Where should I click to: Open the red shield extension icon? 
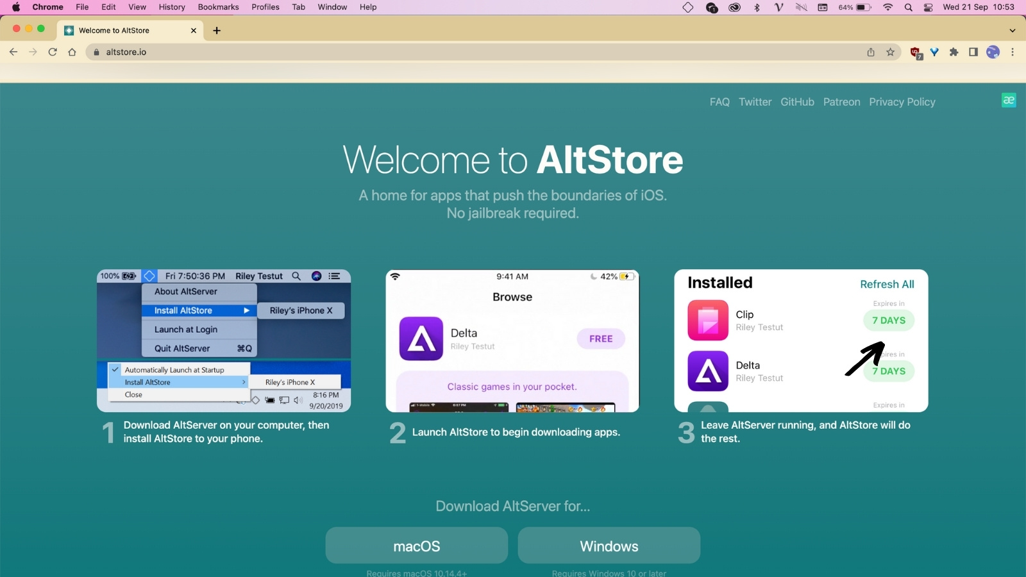(x=916, y=53)
